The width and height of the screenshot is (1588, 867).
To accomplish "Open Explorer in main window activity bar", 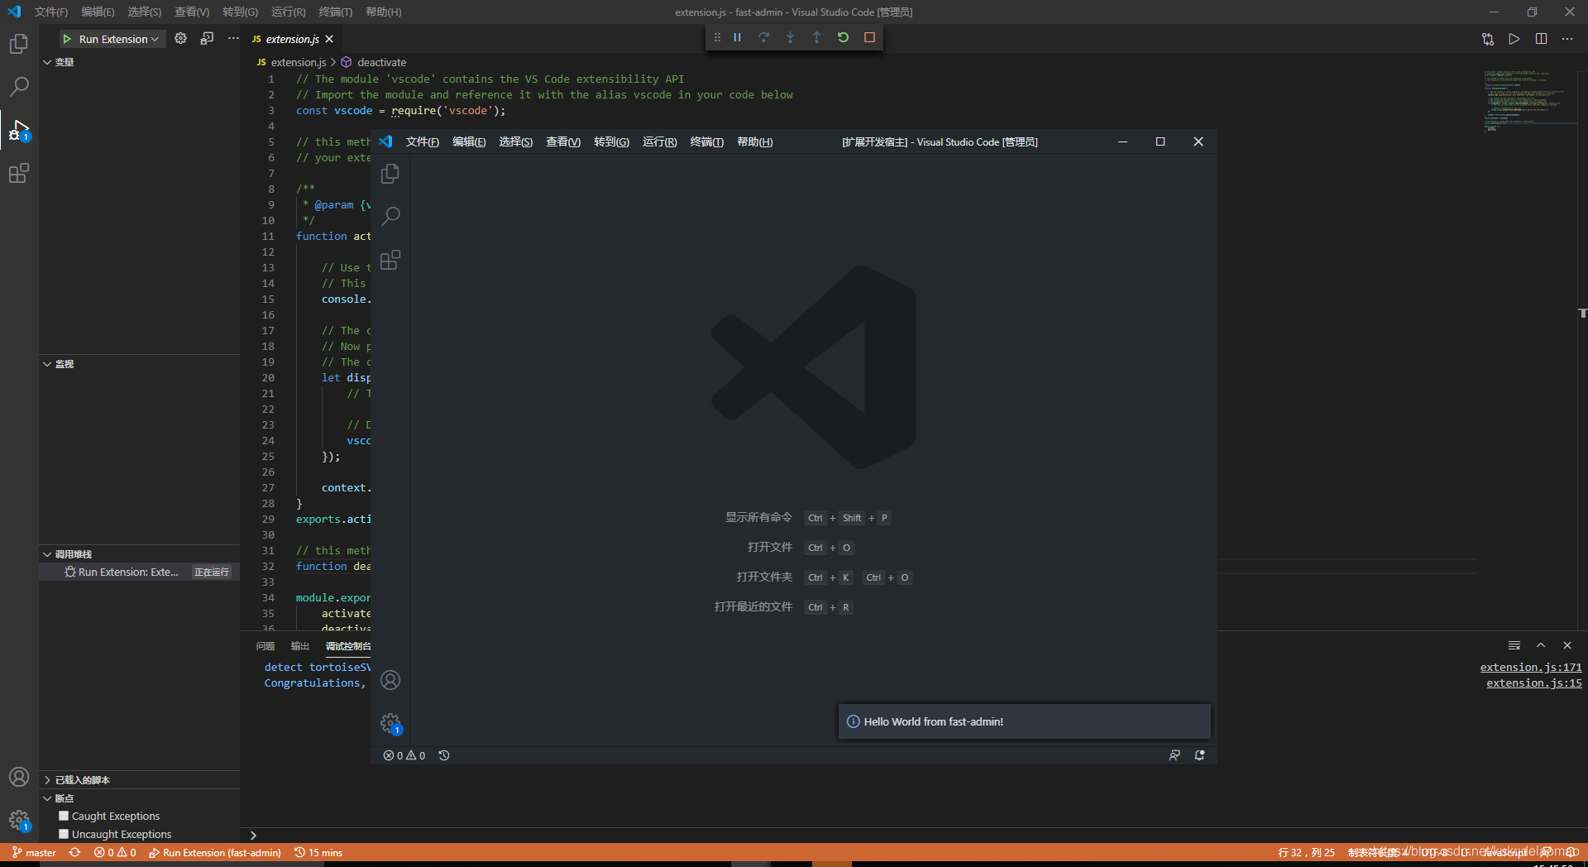I will coord(18,43).
